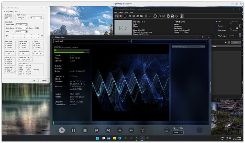Click the circular-arrow repeat-one icon in Desktop toolbar

point(155,16)
